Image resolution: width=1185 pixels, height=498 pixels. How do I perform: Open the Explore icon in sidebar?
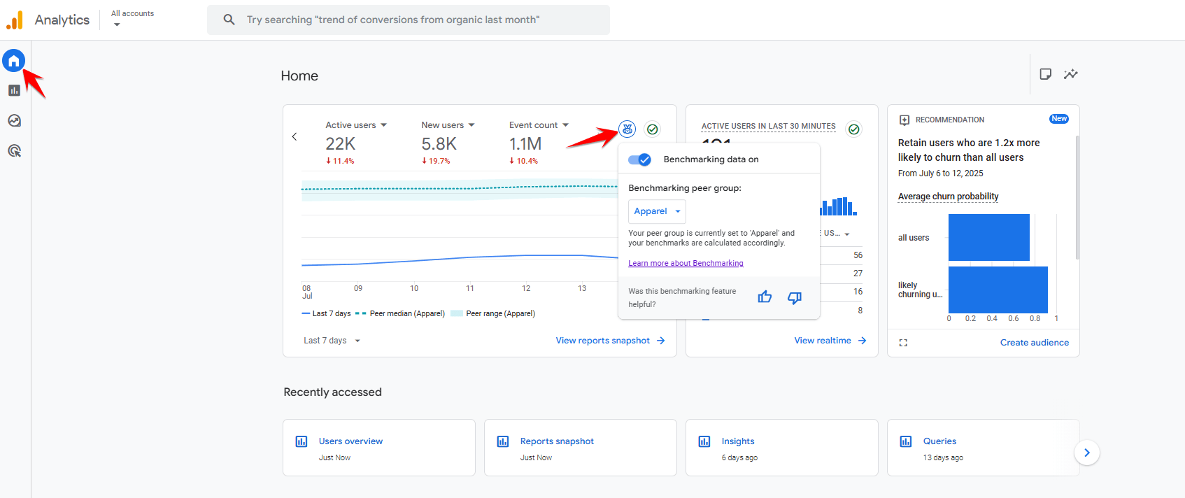(14, 121)
